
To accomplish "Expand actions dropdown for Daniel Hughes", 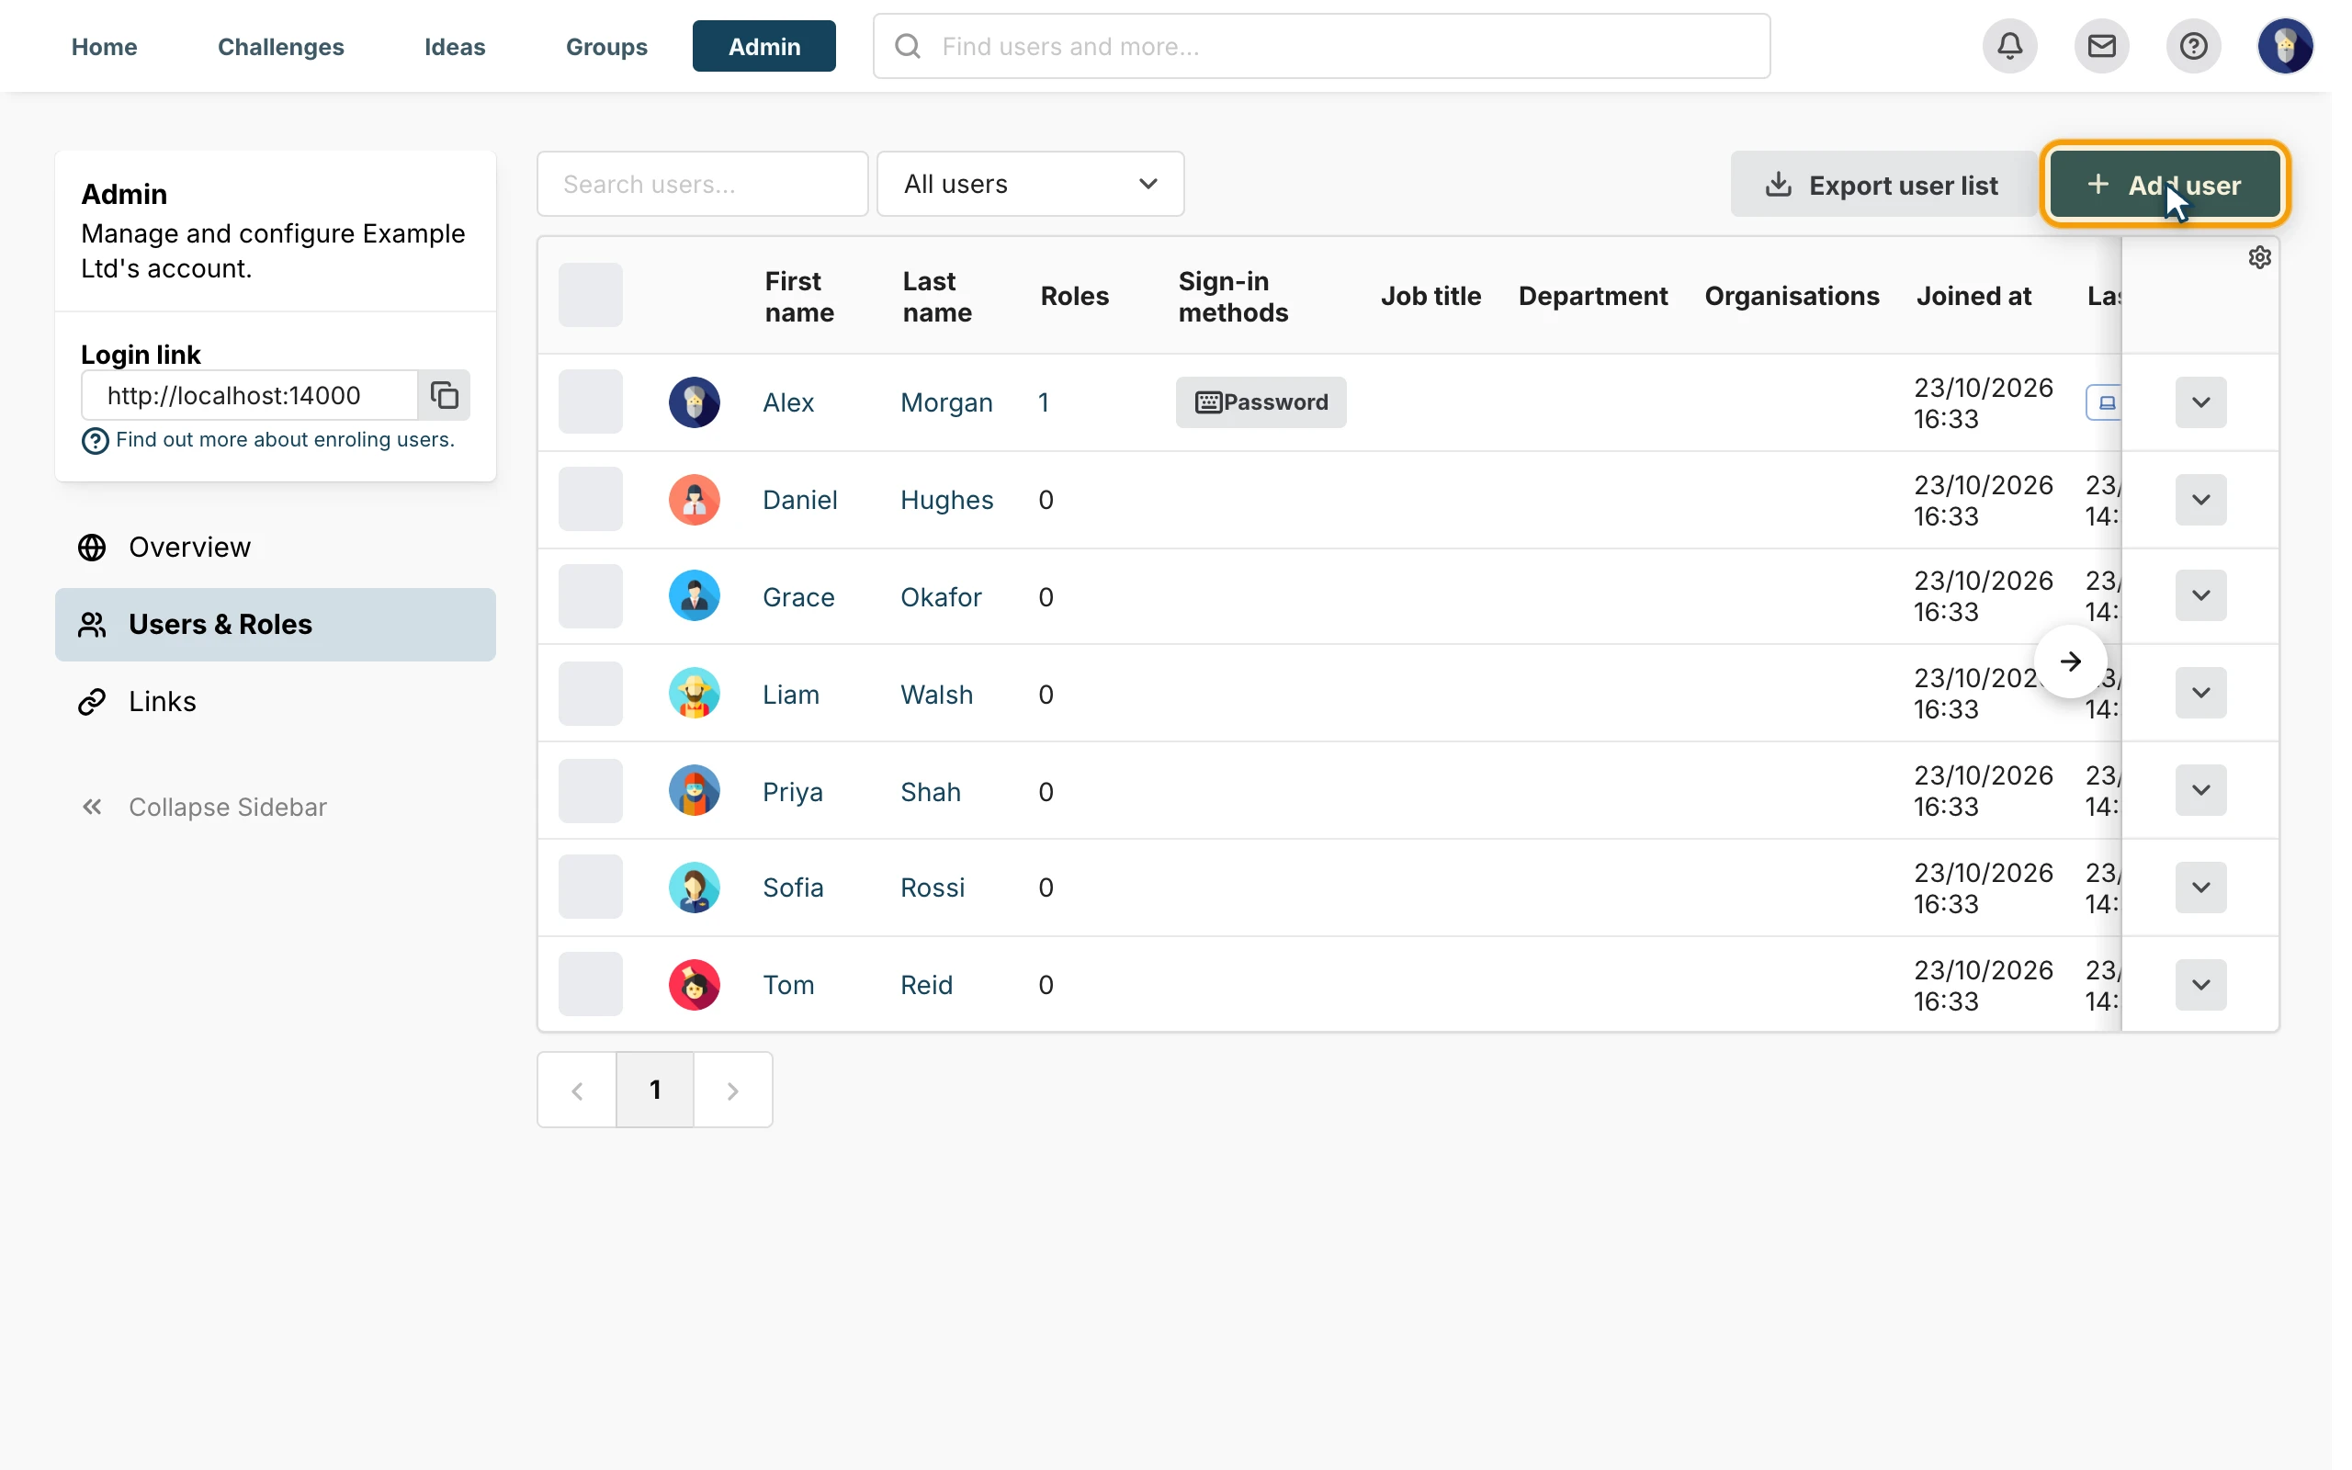I will coord(2200,500).
